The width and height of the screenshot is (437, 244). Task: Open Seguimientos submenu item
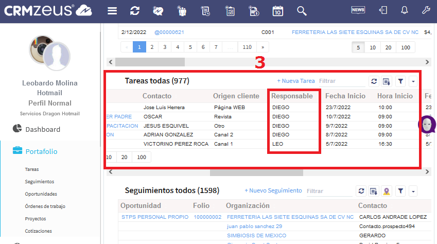point(39,182)
